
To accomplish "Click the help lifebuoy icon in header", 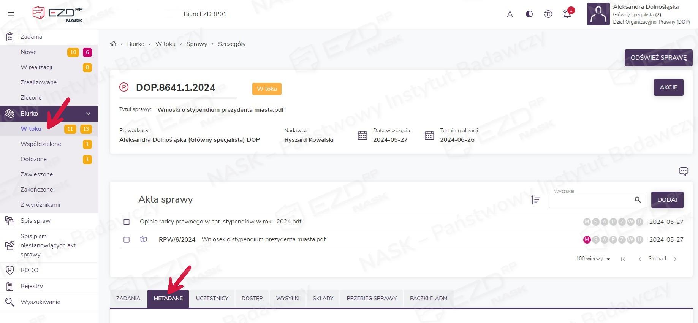I will click(548, 14).
